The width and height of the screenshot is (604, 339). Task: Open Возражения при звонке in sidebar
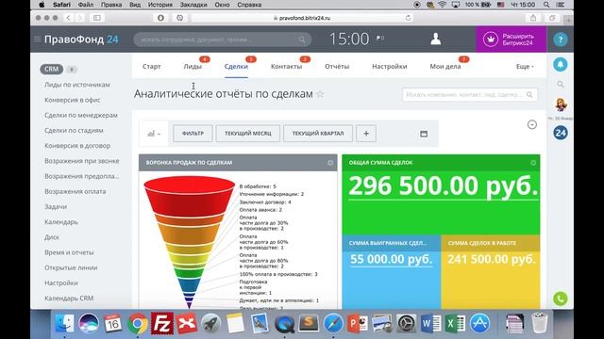pos(82,161)
